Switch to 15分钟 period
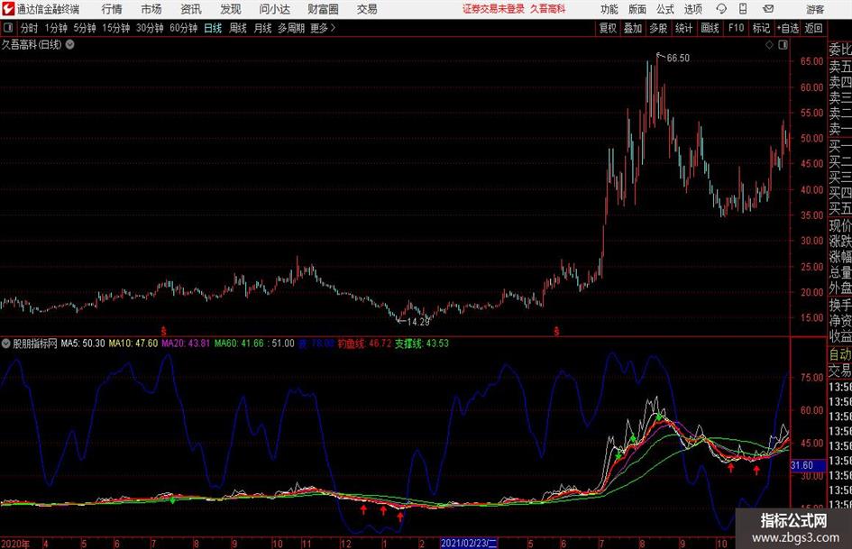This screenshot has width=852, height=549. tap(115, 28)
